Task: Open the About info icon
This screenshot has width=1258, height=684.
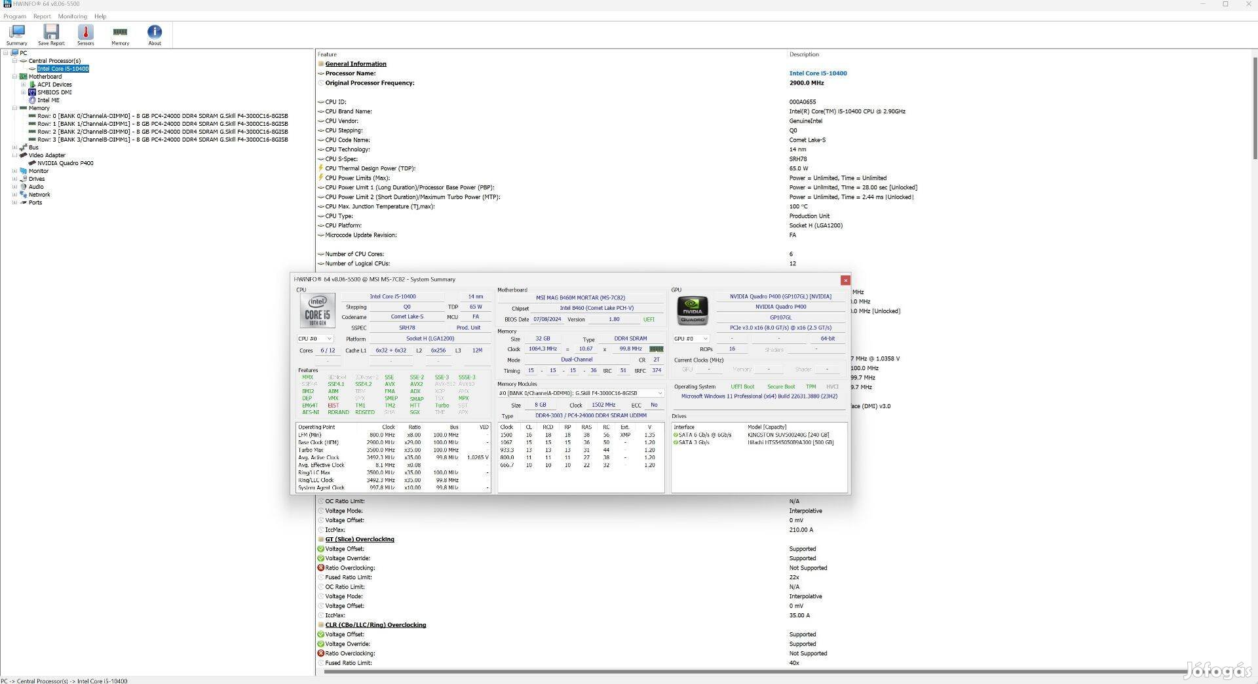Action: point(155,31)
